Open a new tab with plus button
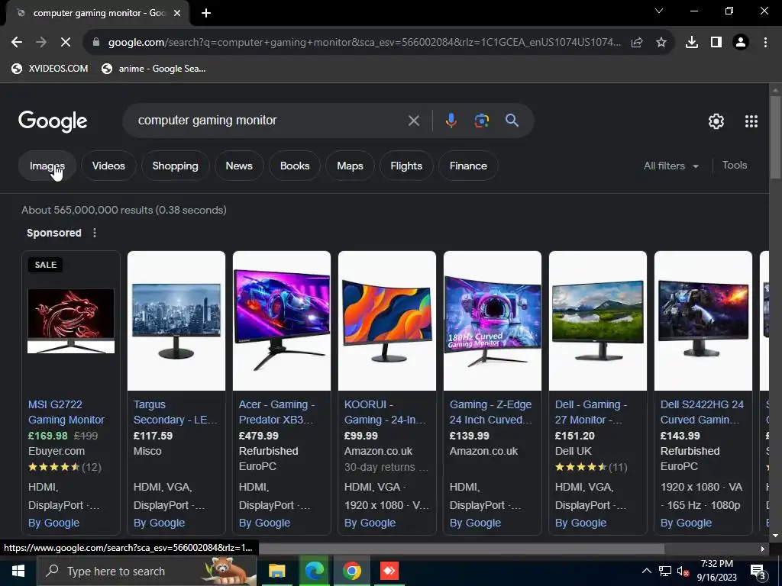This screenshot has height=586, width=782. point(206,13)
